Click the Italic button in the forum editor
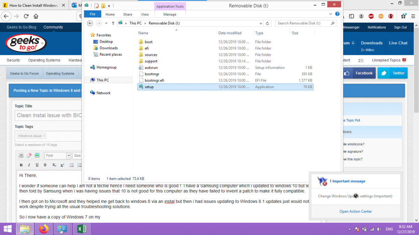Image resolution: width=419 pixels, height=235 pixels. click(x=29, y=165)
